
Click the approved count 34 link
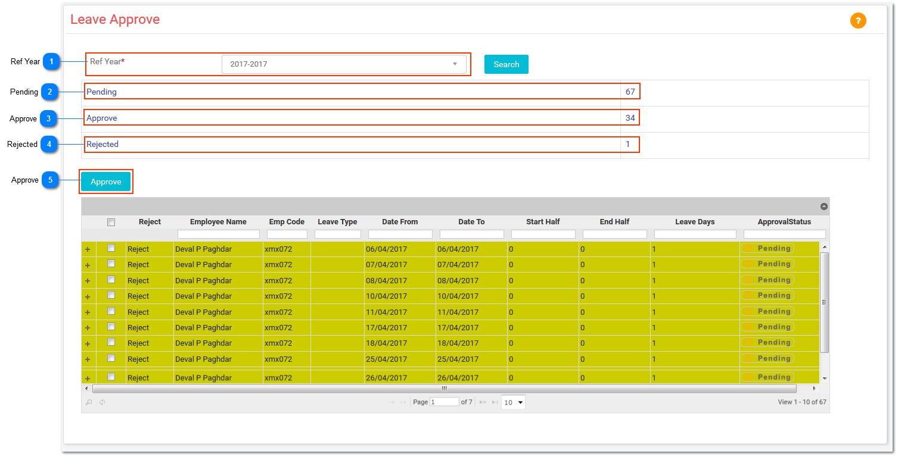coord(630,118)
